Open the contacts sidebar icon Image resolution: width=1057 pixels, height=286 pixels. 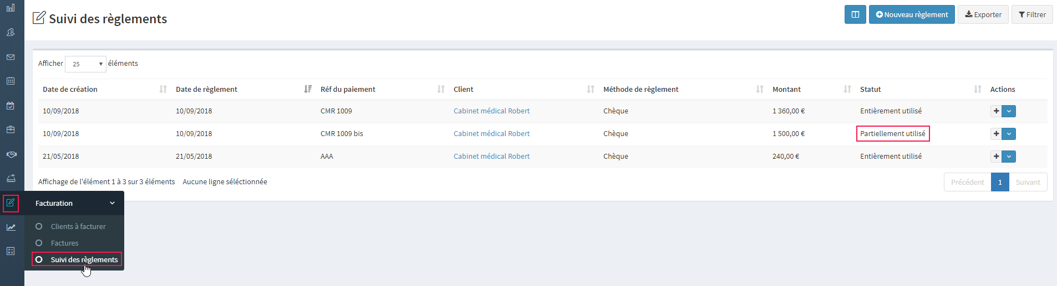11,32
